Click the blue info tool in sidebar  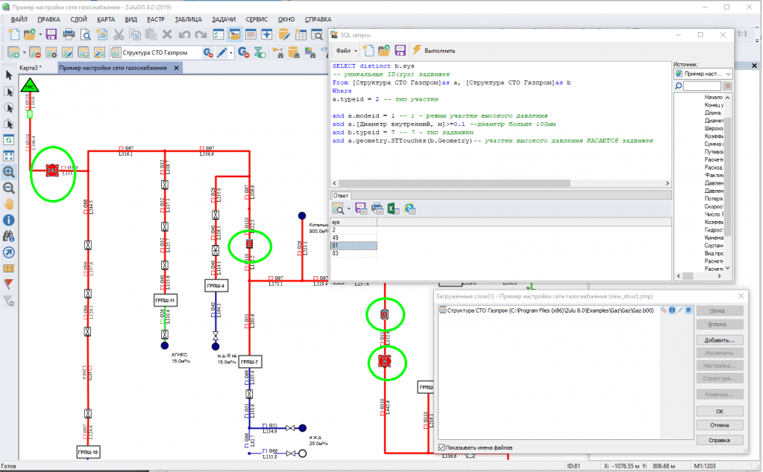click(x=9, y=220)
